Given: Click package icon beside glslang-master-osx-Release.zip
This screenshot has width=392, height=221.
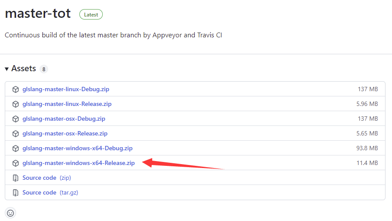Looking at the screenshot, I should tap(16, 134).
